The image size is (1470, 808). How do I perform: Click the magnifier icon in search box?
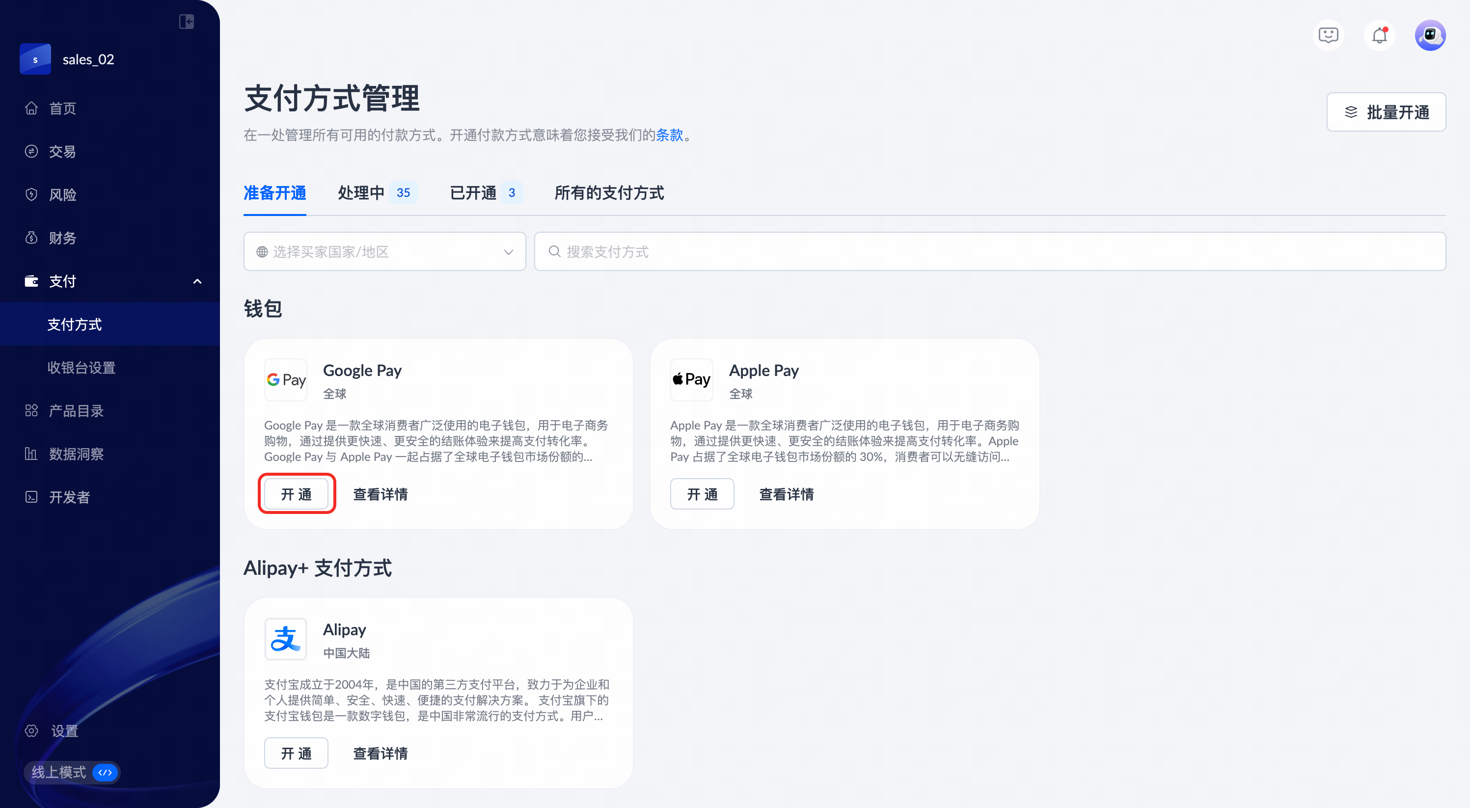click(x=554, y=252)
